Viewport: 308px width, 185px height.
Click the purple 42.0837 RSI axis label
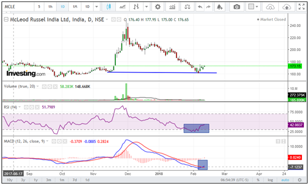click(x=296, y=125)
